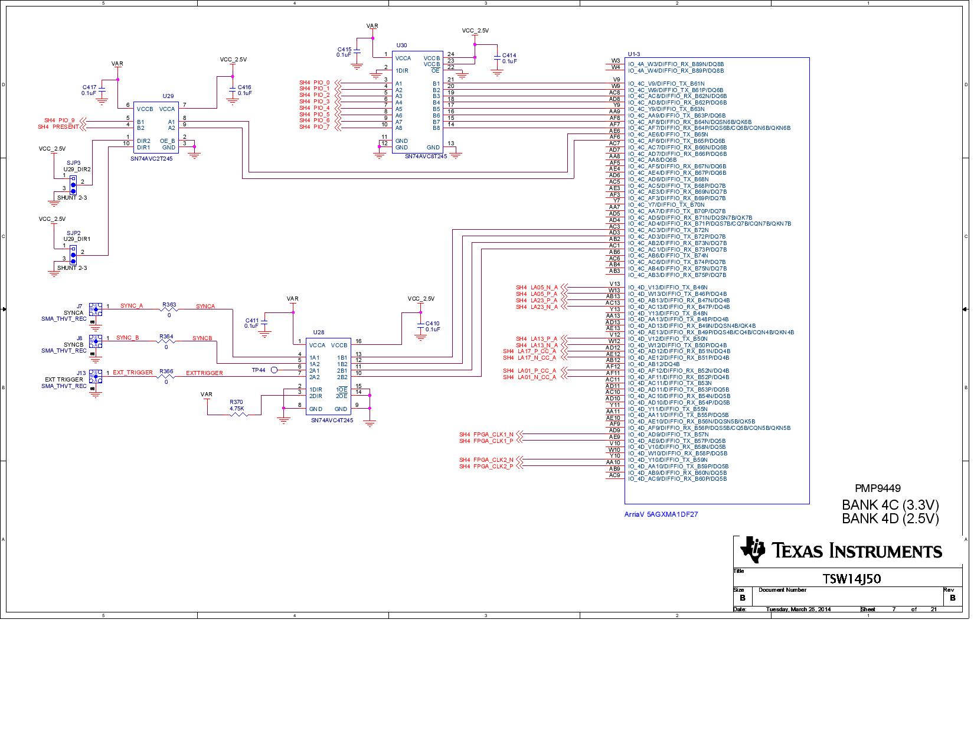
Task: Click the J7 SYNCA SMA connector
Action: coord(95,309)
